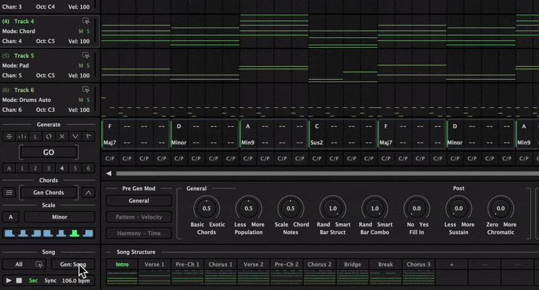Click the Gen Chords button
Screen dimensions: 539x290
(x=49, y=193)
